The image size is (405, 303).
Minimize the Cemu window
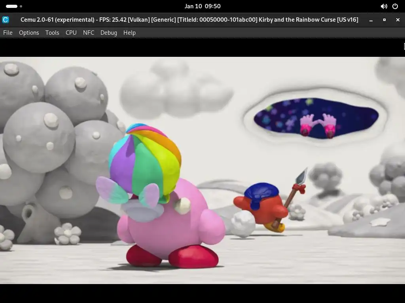click(x=371, y=20)
